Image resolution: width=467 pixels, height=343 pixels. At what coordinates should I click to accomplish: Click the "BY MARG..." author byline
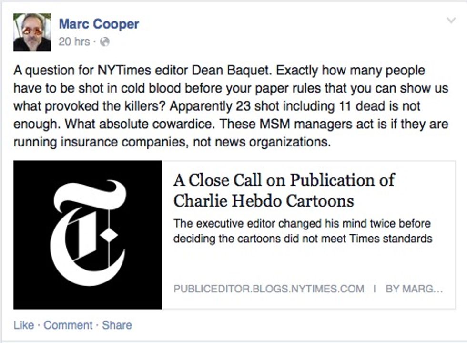click(414, 289)
